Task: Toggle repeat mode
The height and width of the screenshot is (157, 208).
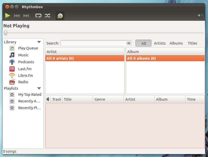Action: 38,16
